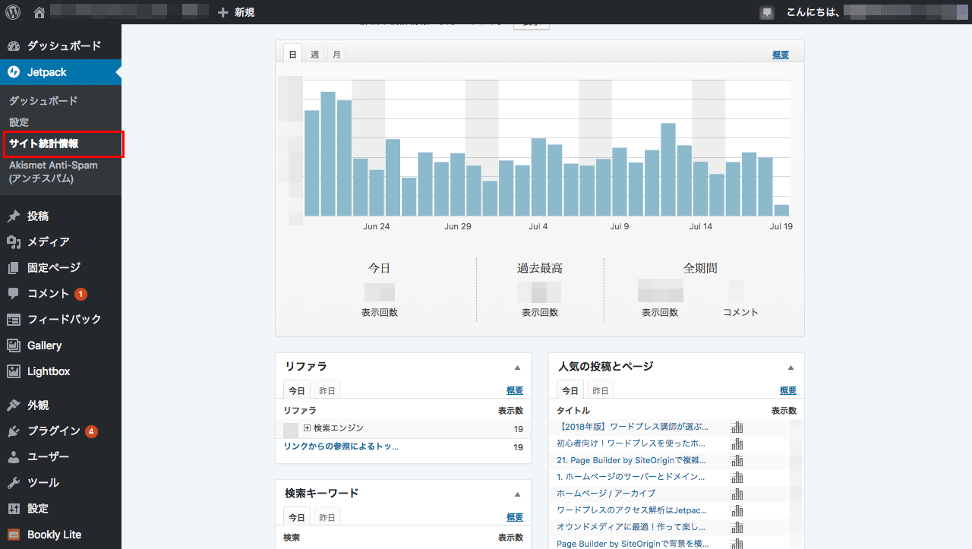Select the 昨日 tab in the リファラ panel
The image size is (972, 549).
(327, 390)
